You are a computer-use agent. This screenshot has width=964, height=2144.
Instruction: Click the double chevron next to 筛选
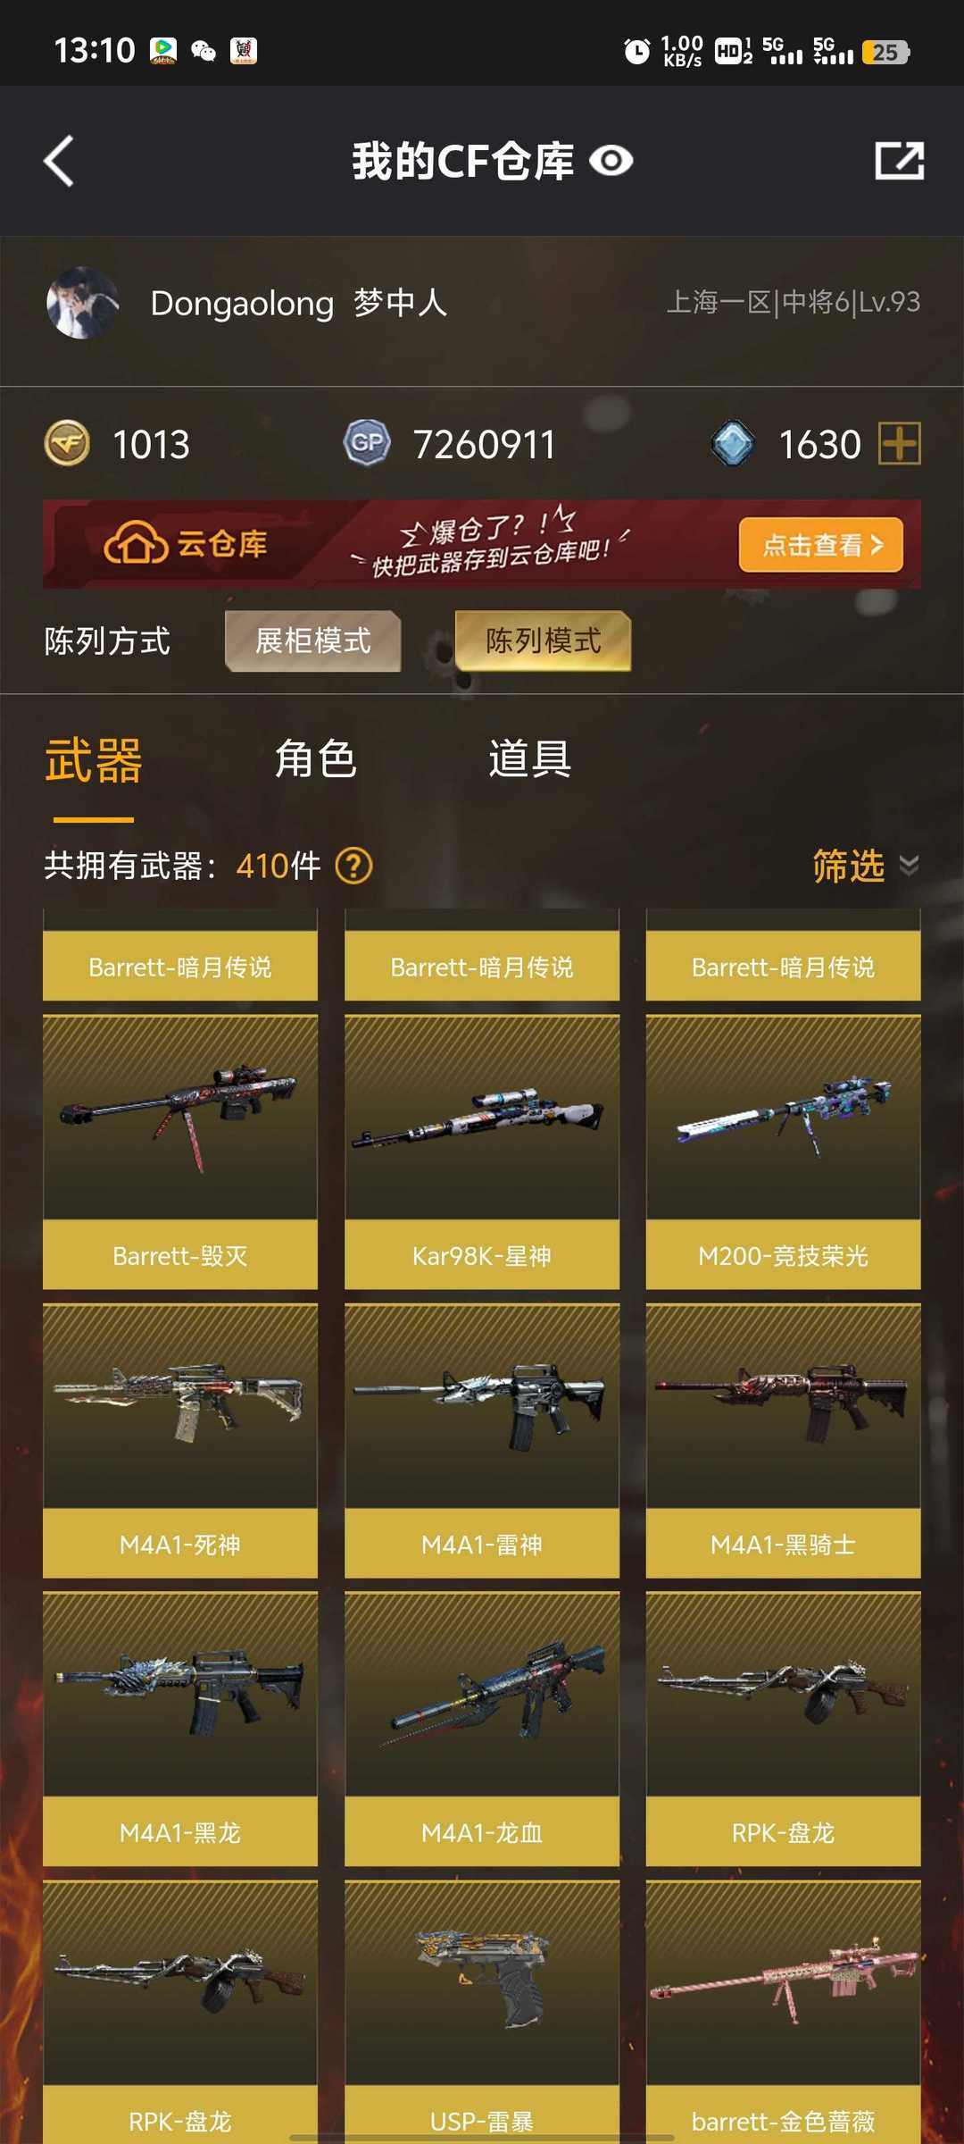[x=909, y=866]
